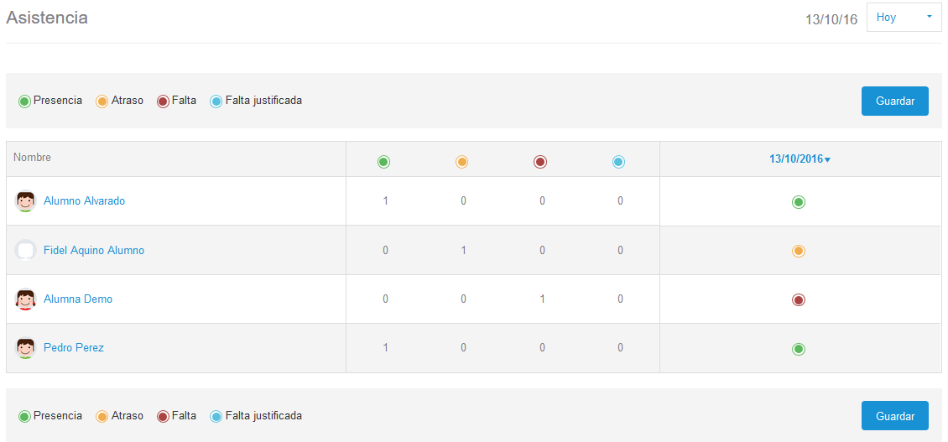Screen dimensions: 948x442
Task: Click Alumna Demo's avatar icon
Action: pos(26,299)
